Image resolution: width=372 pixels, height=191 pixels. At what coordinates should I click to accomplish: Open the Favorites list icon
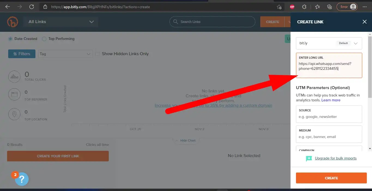click(317, 7)
